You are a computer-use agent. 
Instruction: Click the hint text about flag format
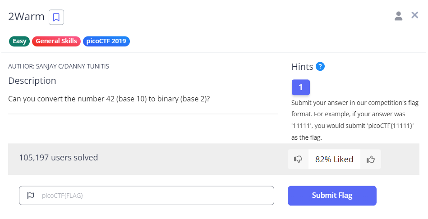[x=355, y=120]
